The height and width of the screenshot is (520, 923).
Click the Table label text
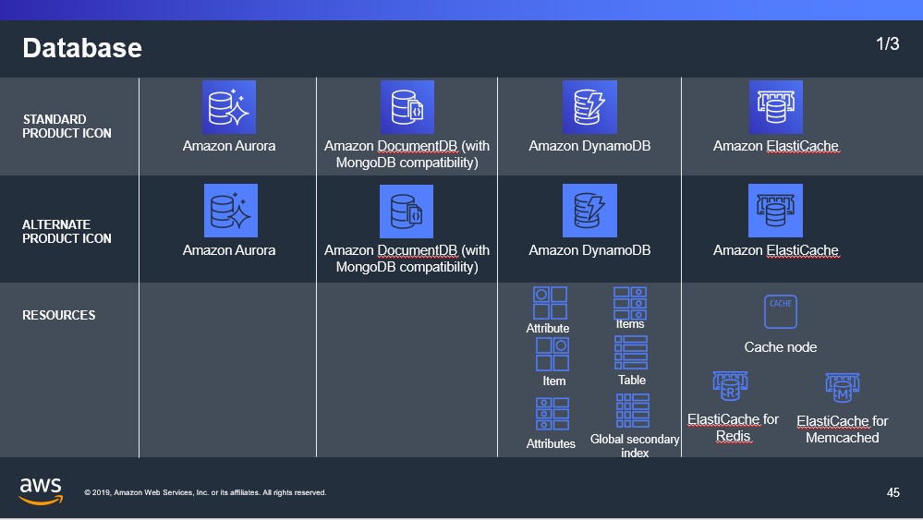(x=632, y=380)
